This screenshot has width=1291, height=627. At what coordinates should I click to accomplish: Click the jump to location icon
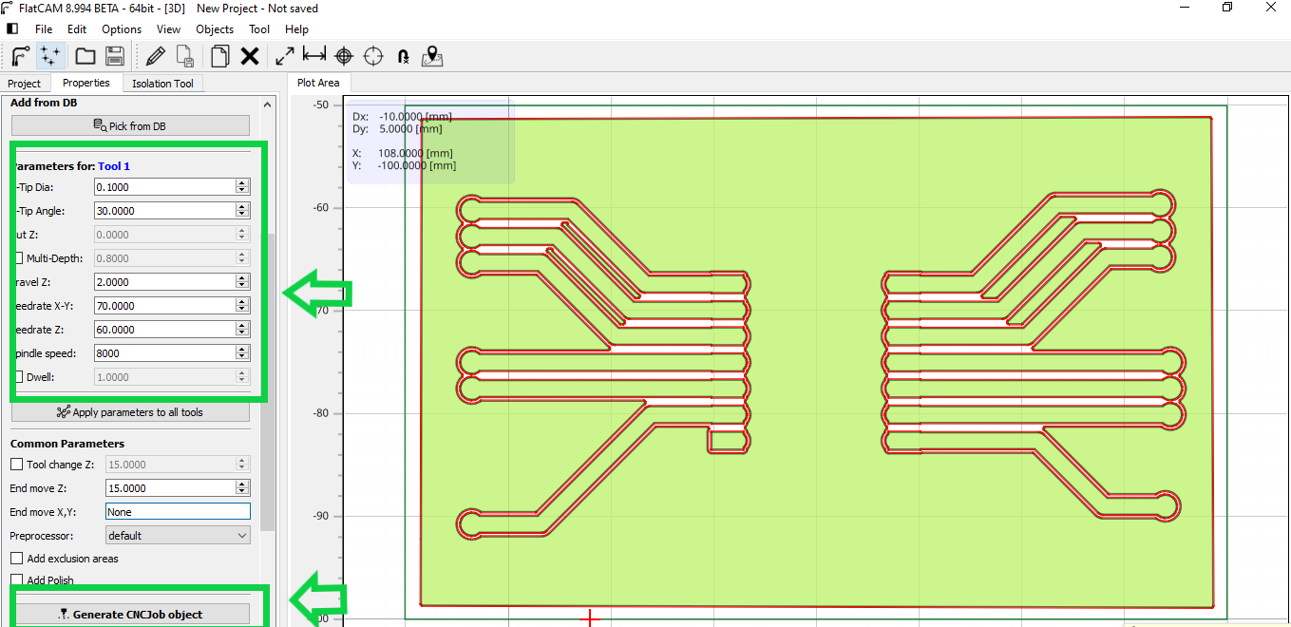coord(403,57)
